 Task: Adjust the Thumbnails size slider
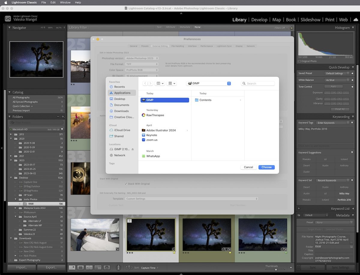[x=276, y=270]
